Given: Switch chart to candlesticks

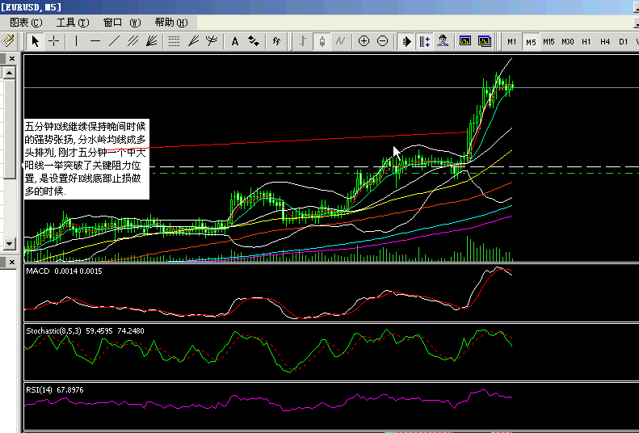Looking at the screenshot, I should [322, 41].
